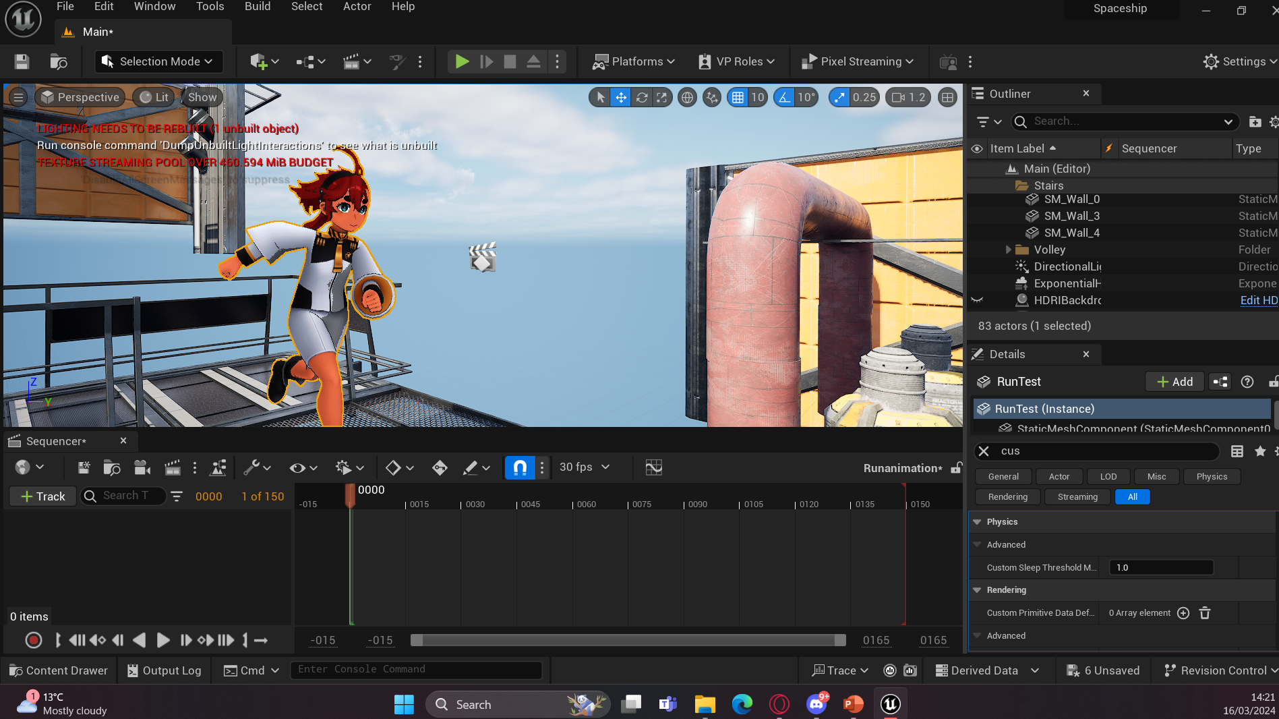Open the Build menu
Image resolution: width=1279 pixels, height=719 pixels.
click(x=257, y=7)
